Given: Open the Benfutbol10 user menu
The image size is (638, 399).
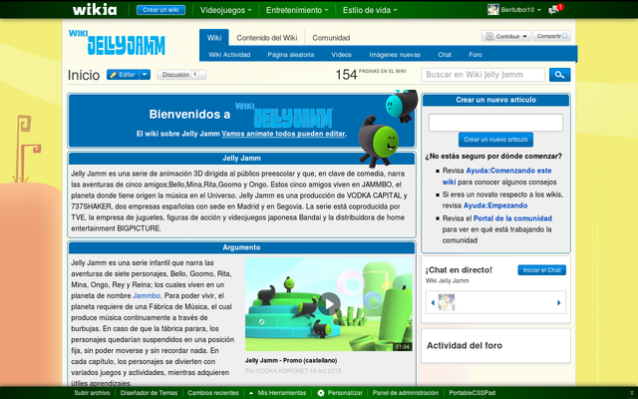Looking at the screenshot, I should point(520,10).
